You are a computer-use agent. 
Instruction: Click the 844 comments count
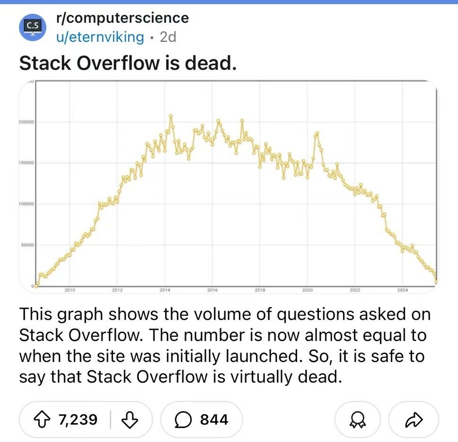tap(214, 420)
